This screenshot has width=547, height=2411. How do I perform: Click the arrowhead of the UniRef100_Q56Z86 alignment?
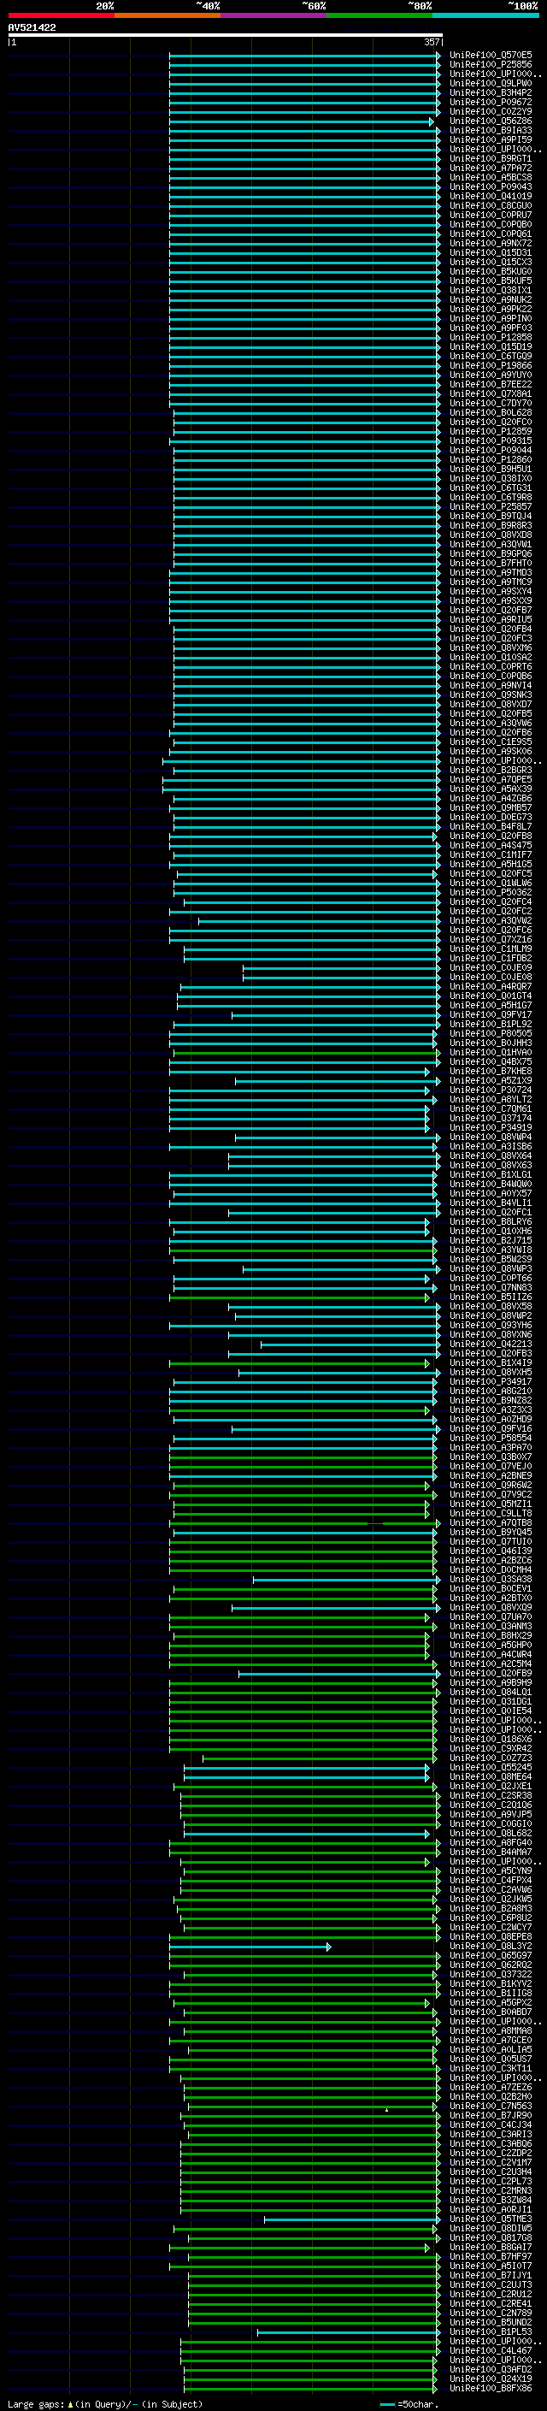coord(432,121)
